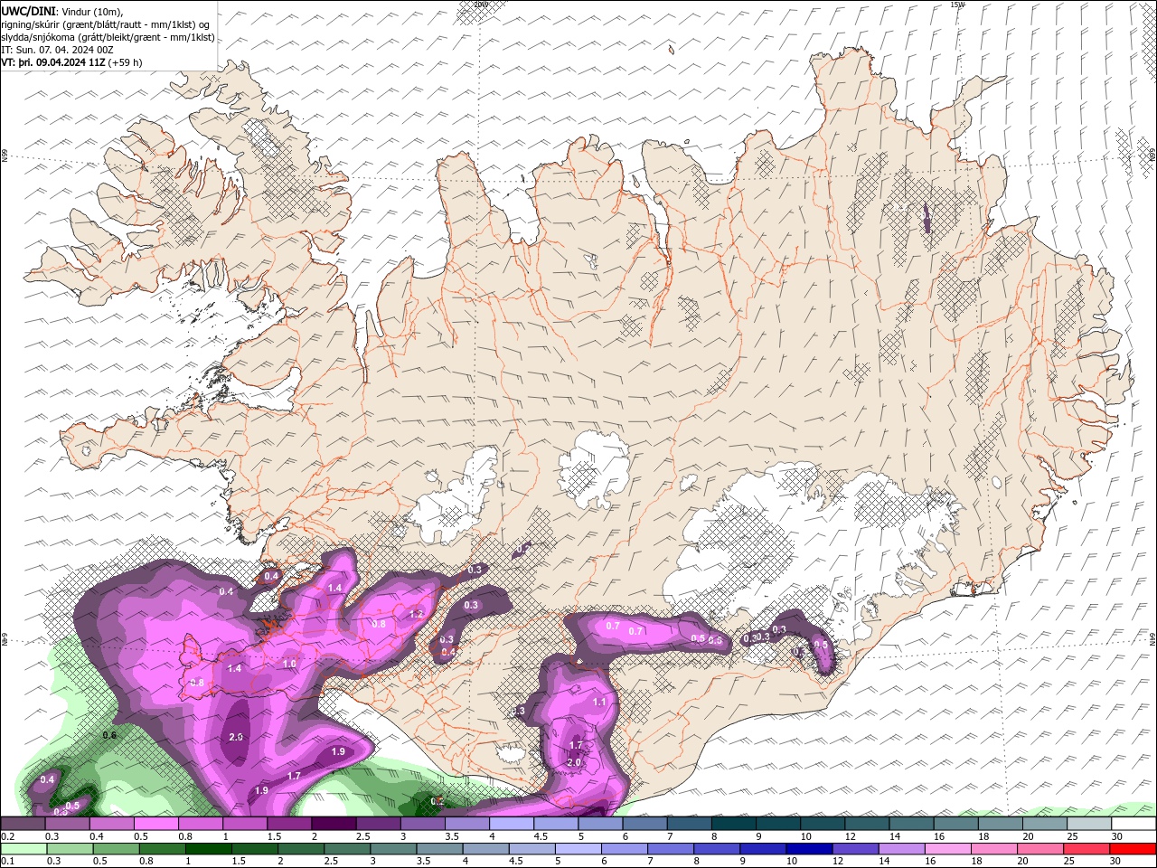
Task: Pick the 16 light pink swatch, lower legend
Action: pyautogui.click(x=946, y=849)
